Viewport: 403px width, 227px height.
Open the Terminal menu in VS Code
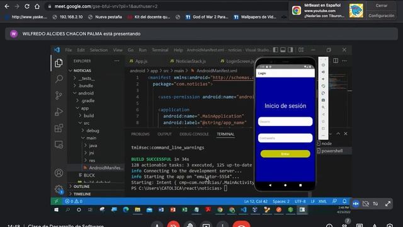coord(160,50)
